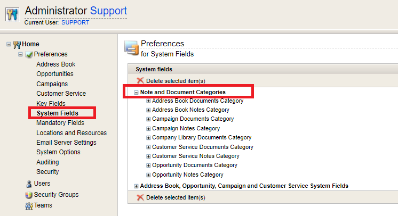Click the Administrator keys icon in header
398x216 pixels.
pyautogui.click(x=12, y=14)
